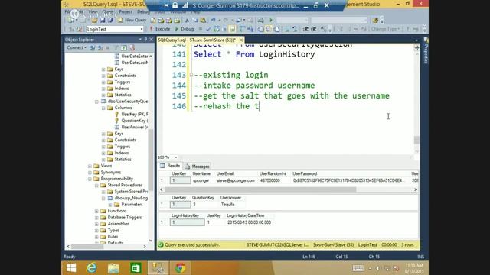Click the Decrease Indent toolbar icon
490x275 pixels.
pyautogui.click(x=305, y=29)
